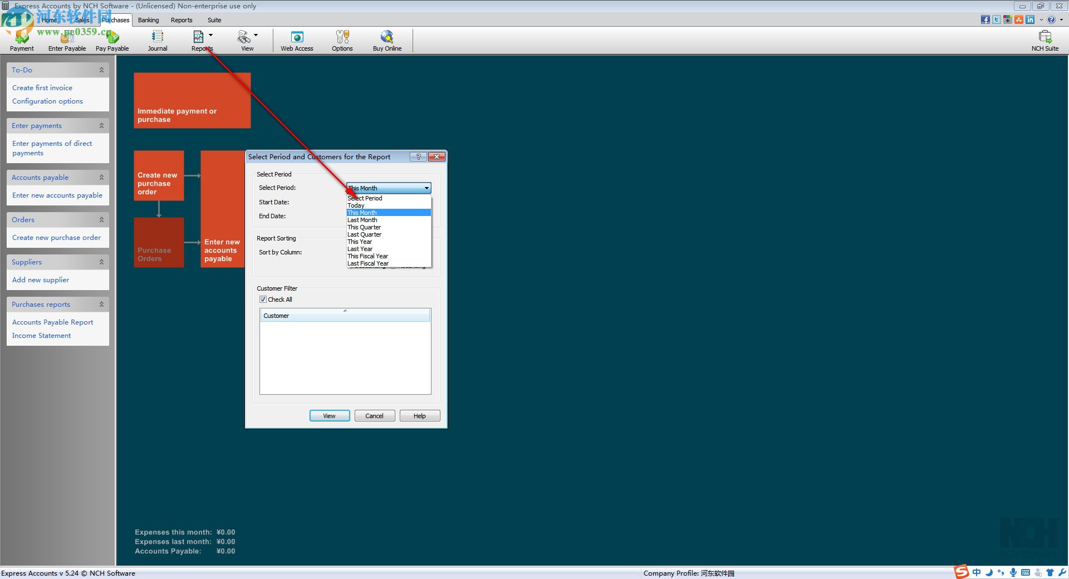Click Enter payments of direct payments link
Image resolution: width=1069 pixels, height=579 pixels.
coord(52,148)
